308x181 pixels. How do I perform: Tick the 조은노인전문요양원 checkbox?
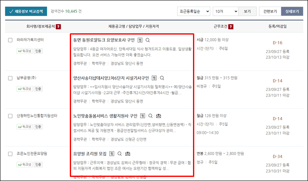[11, 153]
